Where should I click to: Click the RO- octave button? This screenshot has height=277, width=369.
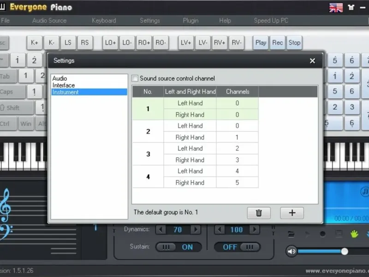point(161,42)
